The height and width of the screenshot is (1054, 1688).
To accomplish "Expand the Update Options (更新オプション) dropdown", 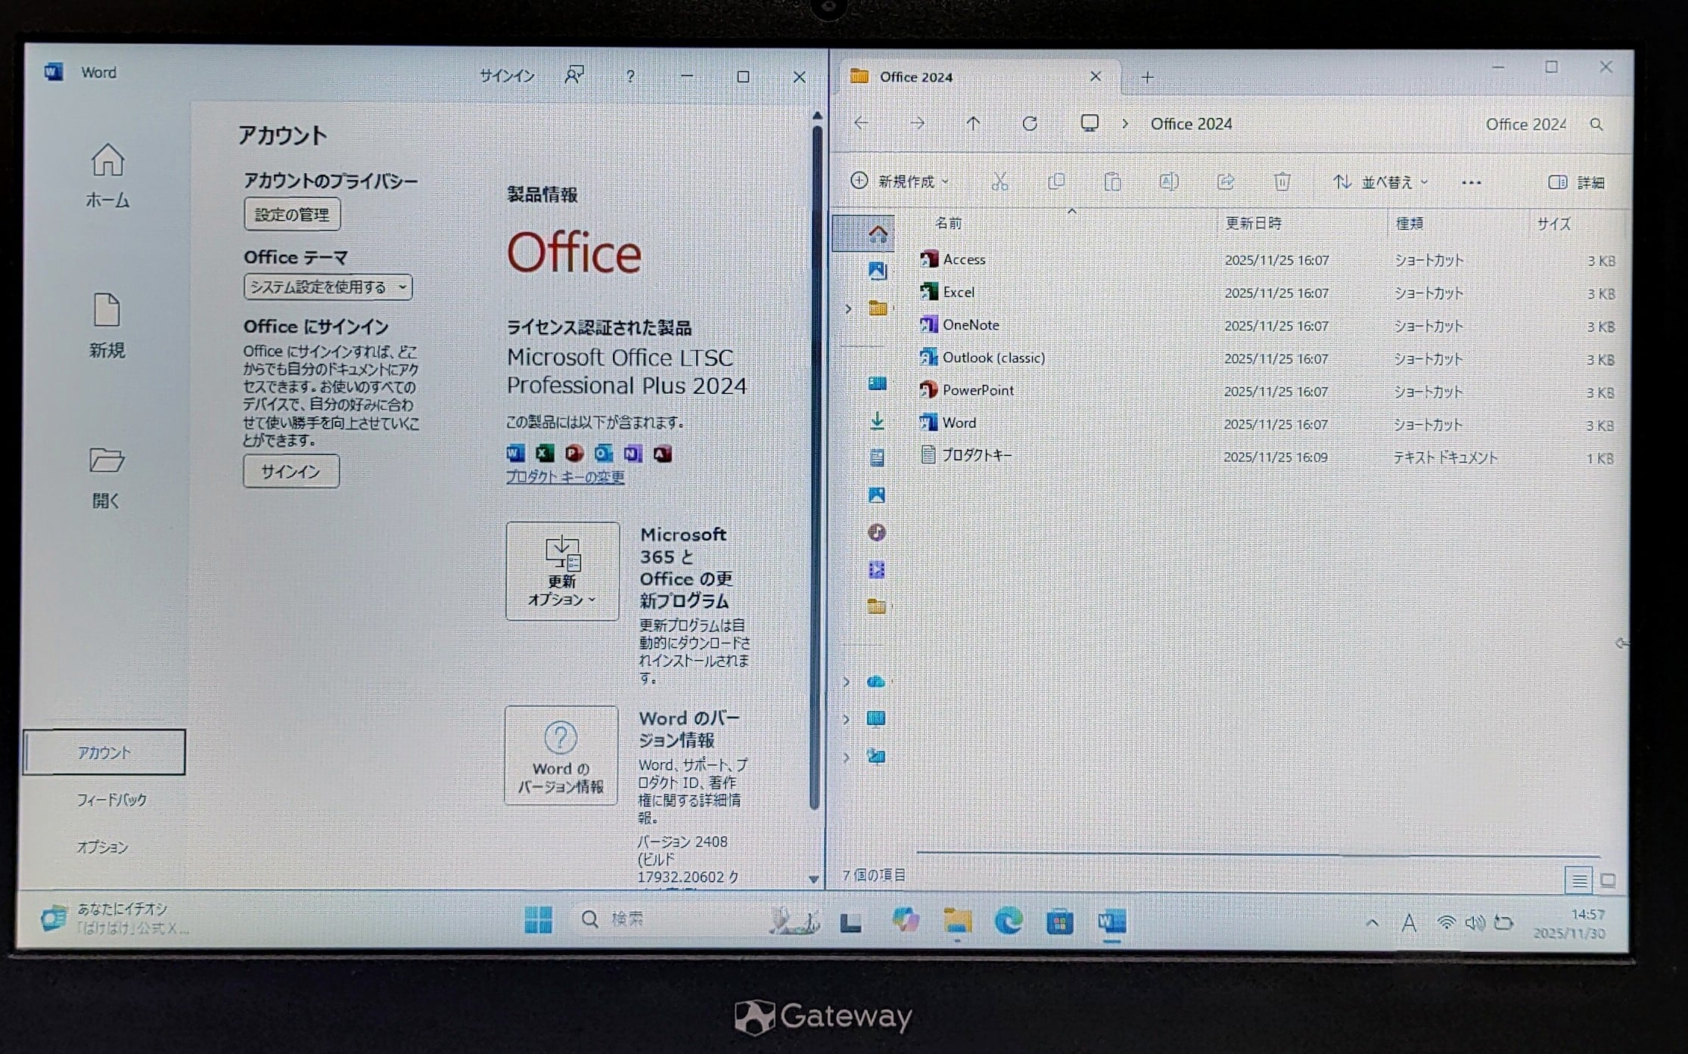I will pos(562,572).
